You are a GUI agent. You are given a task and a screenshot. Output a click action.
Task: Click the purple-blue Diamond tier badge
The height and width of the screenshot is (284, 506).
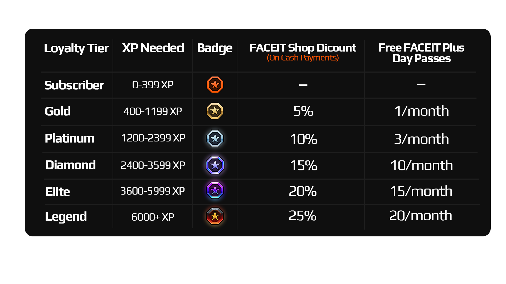[215, 165]
